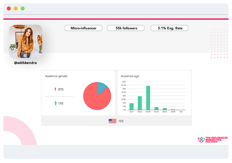Screen dimensions: 232x163
Task: Click the US flag icon
Action: 112,121
